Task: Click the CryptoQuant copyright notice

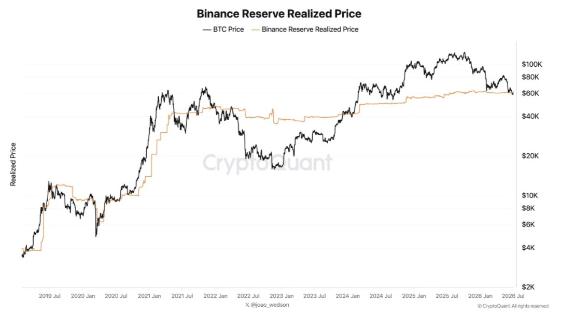Action: point(513,306)
